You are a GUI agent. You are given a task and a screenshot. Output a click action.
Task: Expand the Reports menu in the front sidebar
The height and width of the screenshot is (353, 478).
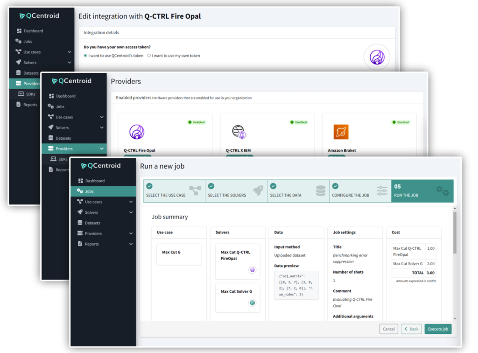coord(131,244)
